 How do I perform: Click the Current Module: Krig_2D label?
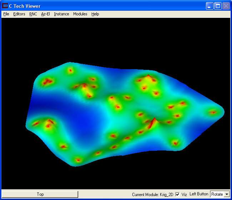[x=152, y=195]
